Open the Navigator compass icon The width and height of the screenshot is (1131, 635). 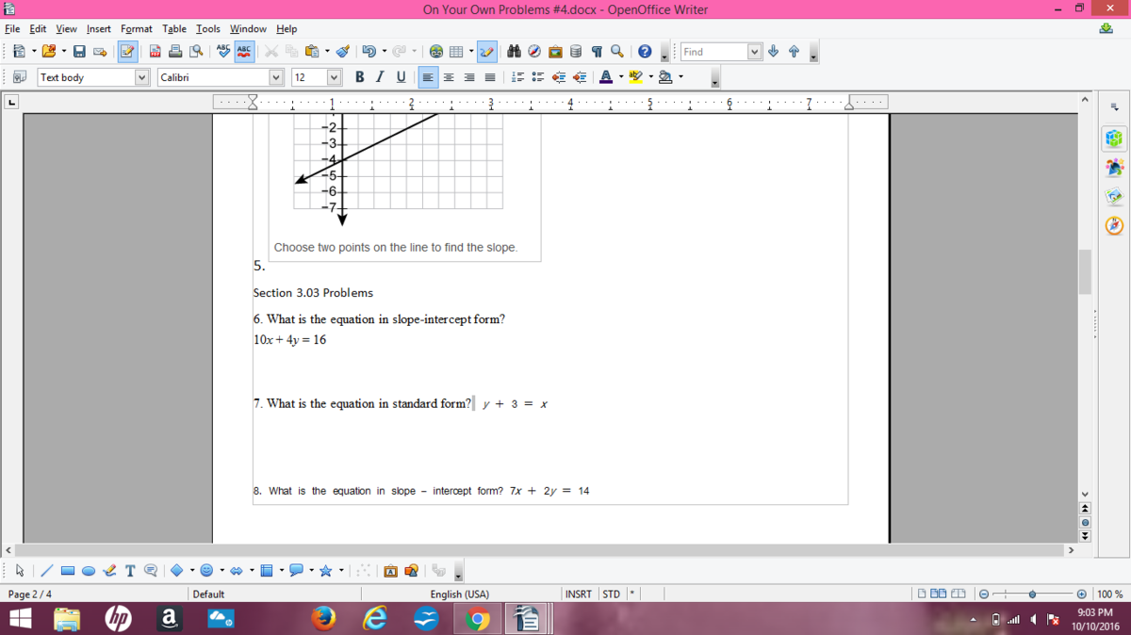click(x=534, y=52)
